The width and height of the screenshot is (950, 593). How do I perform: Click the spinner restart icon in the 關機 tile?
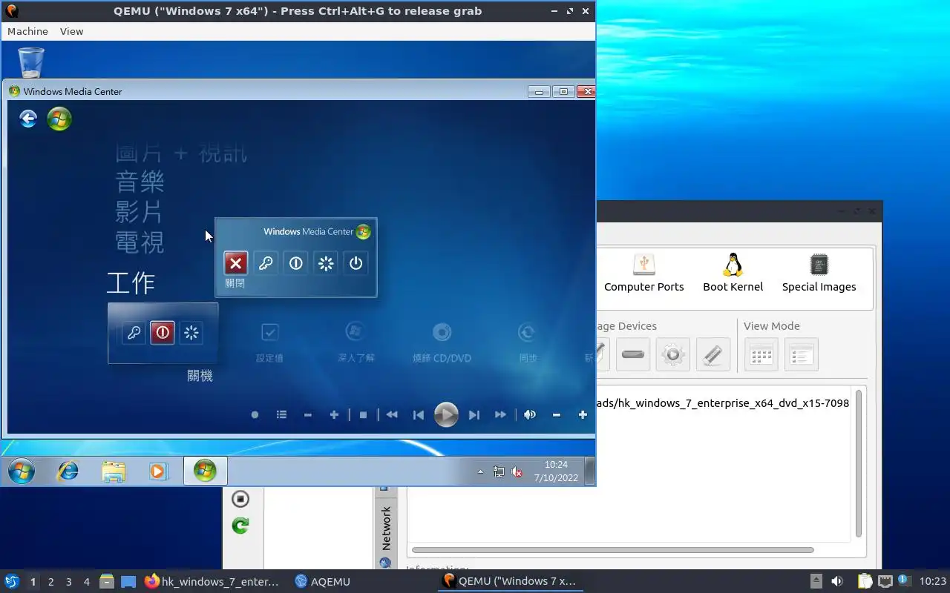click(x=191, y=333)
